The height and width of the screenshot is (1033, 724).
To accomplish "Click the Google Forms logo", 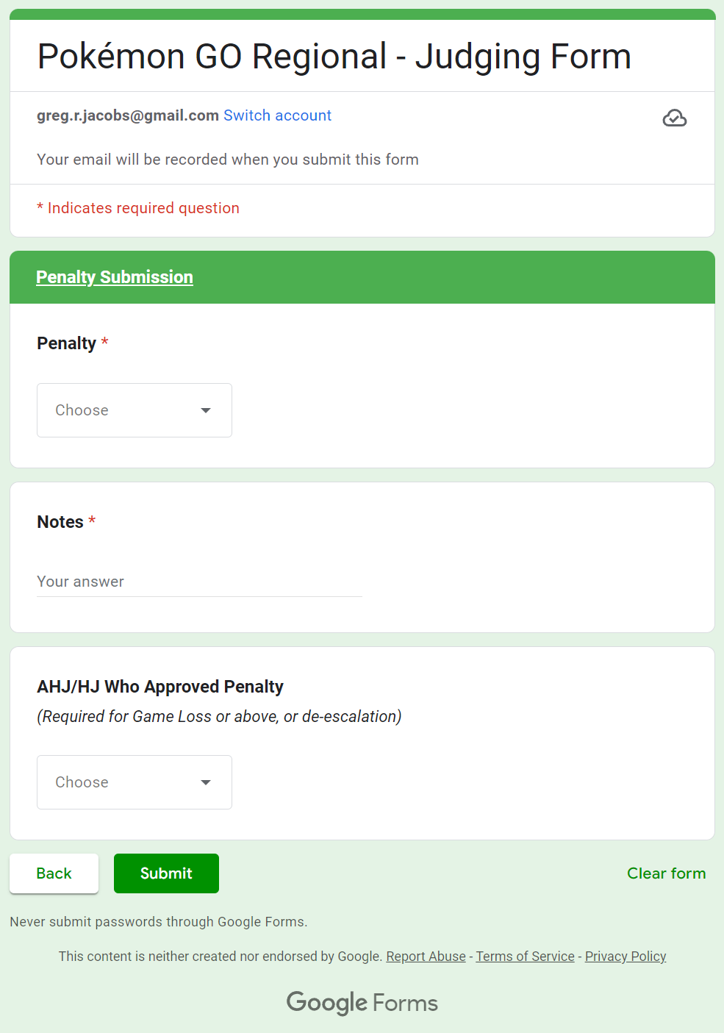I will coord(362,1003).
